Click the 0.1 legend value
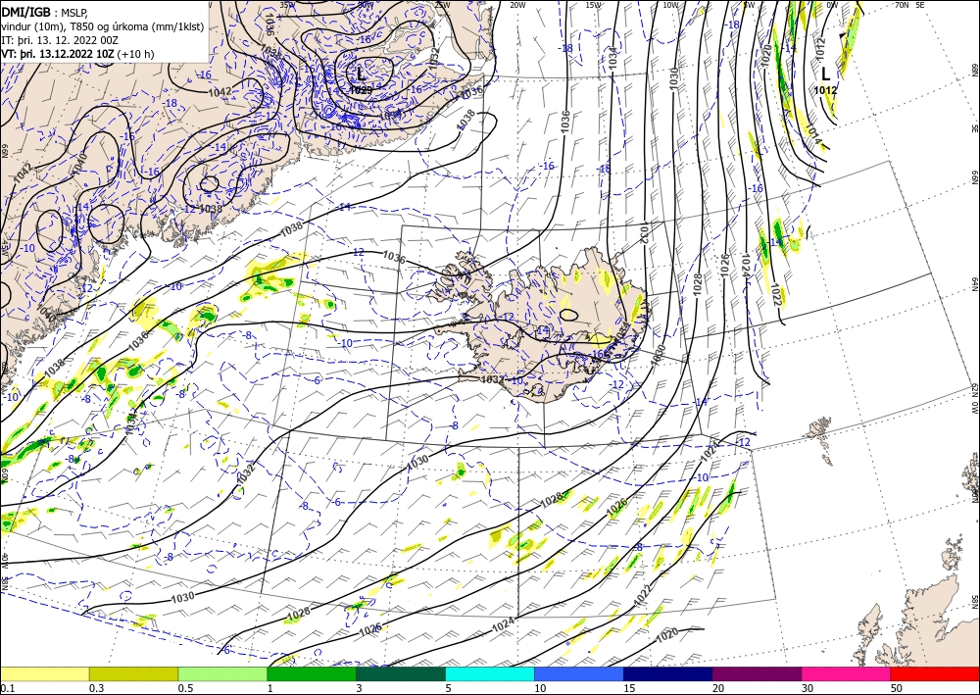This screenshot has width=980, height=695. pyautogui.click(x=6, y=688)
